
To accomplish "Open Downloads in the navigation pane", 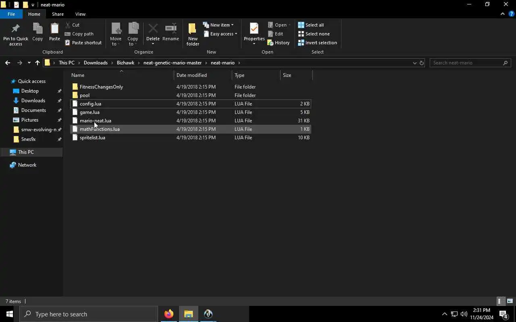I will pos(33,101).
